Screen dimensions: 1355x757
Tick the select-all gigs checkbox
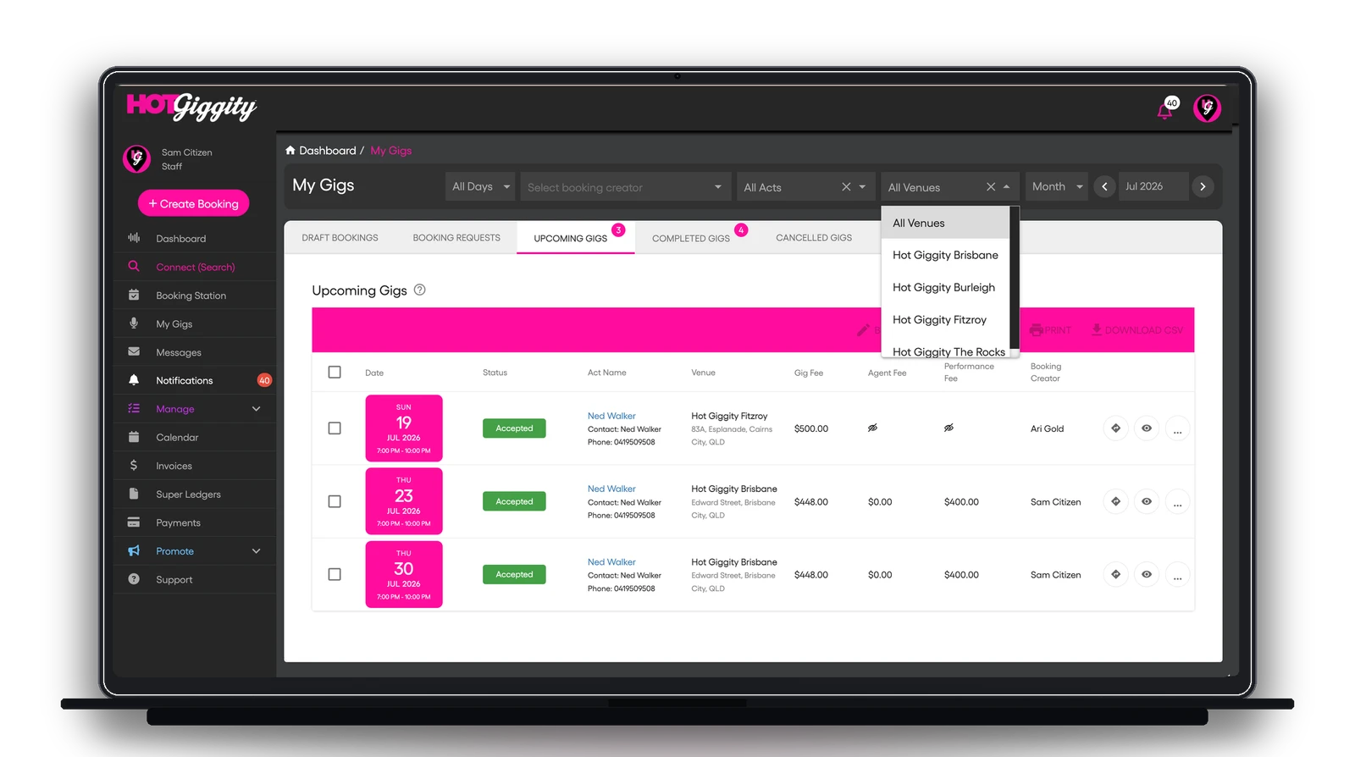tap(335, 372)
